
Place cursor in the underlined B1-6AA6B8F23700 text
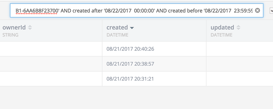[x=37, y=11]
